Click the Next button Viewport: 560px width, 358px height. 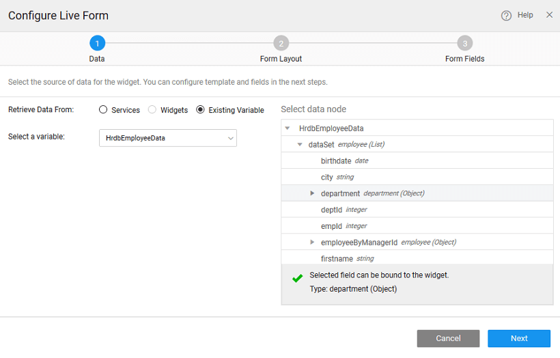[x=518, y=338]
